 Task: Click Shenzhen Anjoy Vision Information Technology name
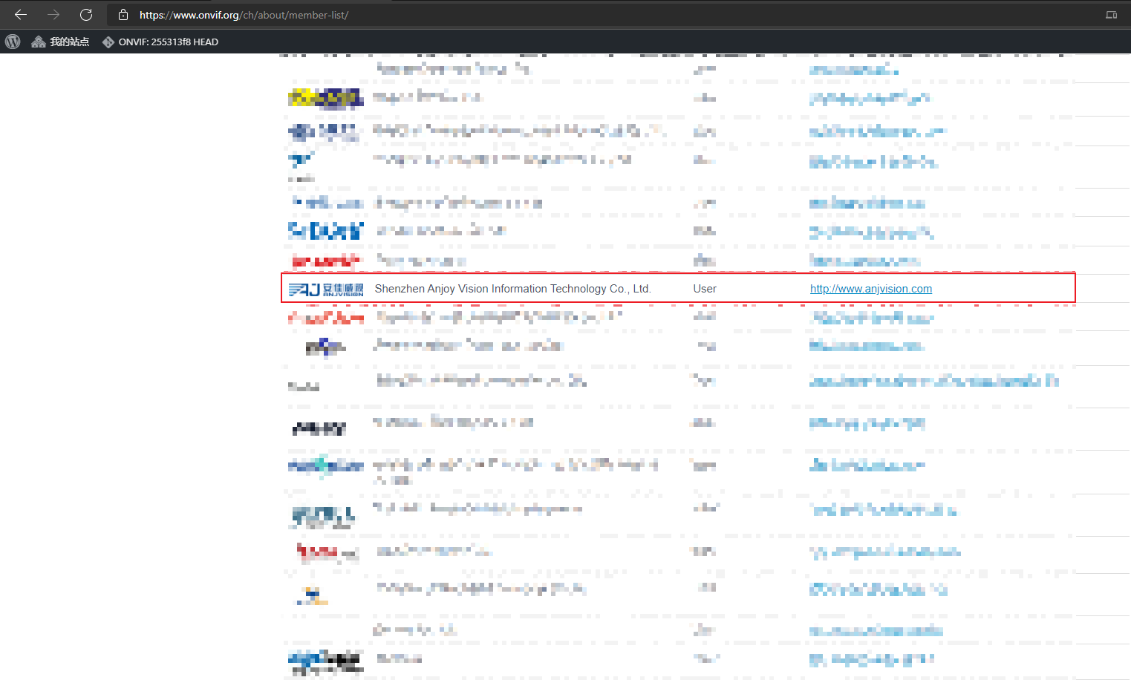pos(512,289)
